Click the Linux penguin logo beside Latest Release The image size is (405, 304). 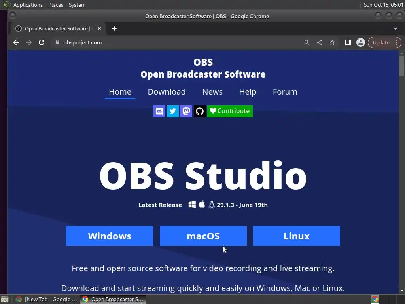(212, 205)
